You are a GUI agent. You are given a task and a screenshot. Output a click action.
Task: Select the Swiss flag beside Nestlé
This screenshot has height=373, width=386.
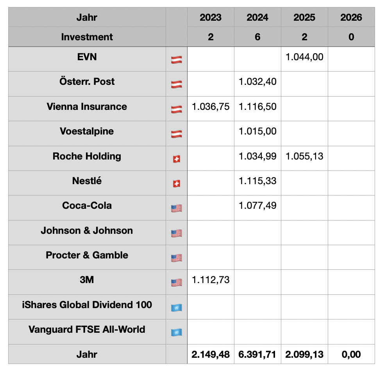click(x=176, y=184)
